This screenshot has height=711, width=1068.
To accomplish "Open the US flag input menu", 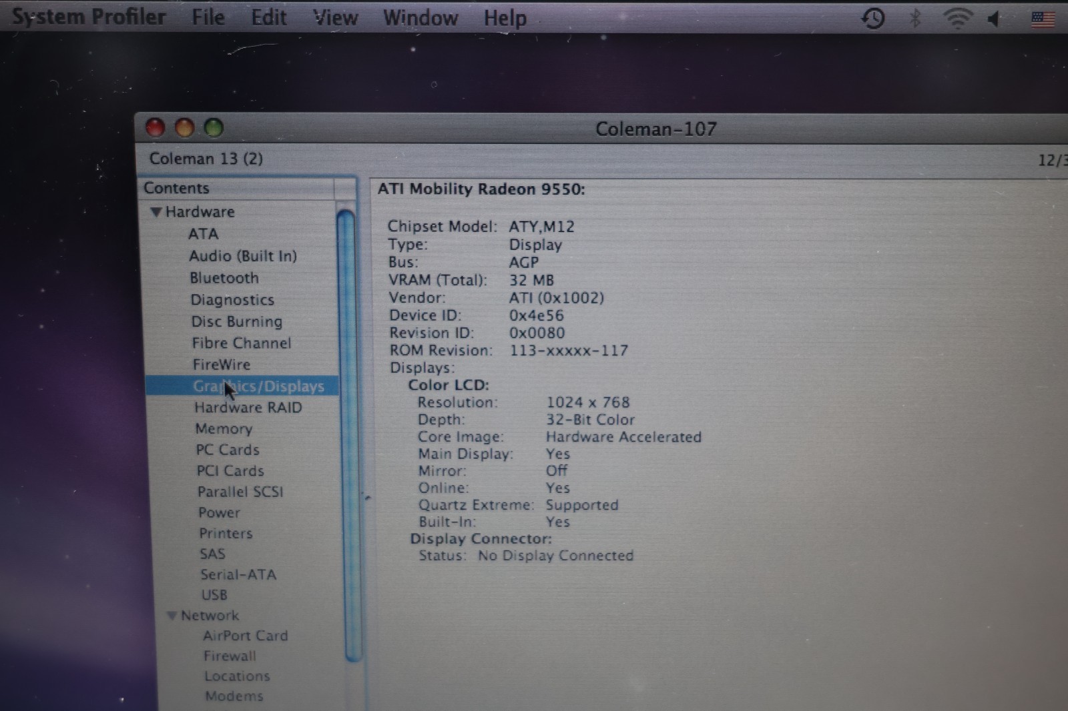I will 1043,19.
